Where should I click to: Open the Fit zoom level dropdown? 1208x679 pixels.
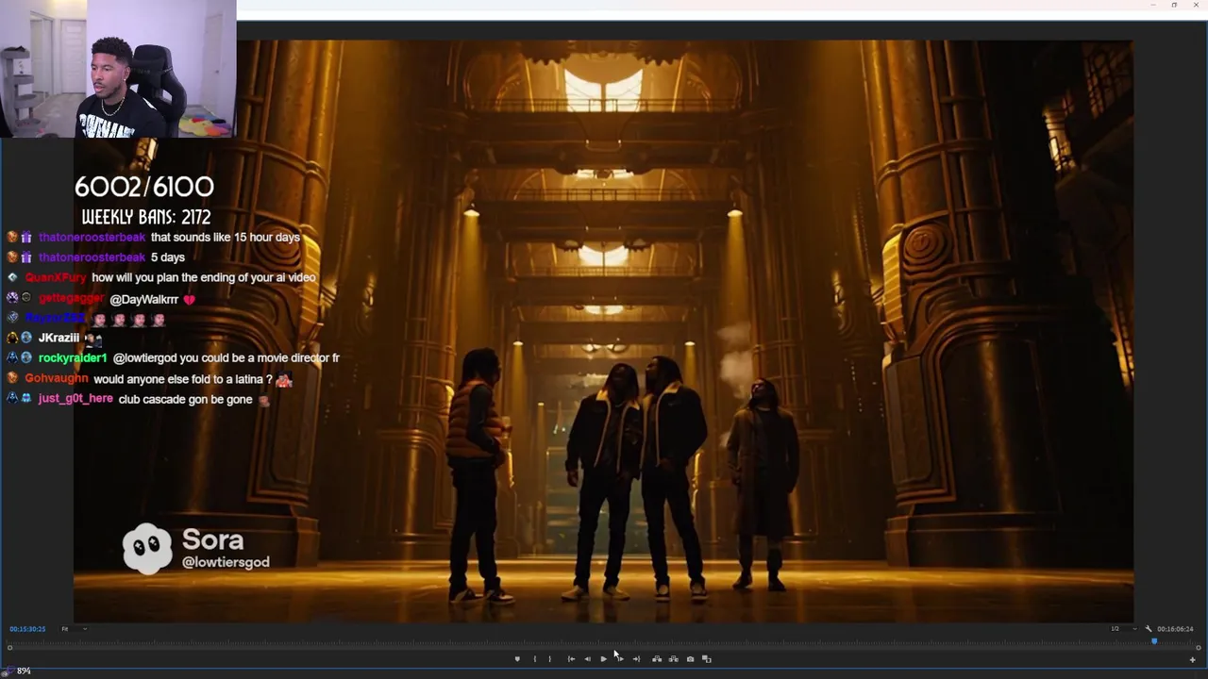(74, 629)
